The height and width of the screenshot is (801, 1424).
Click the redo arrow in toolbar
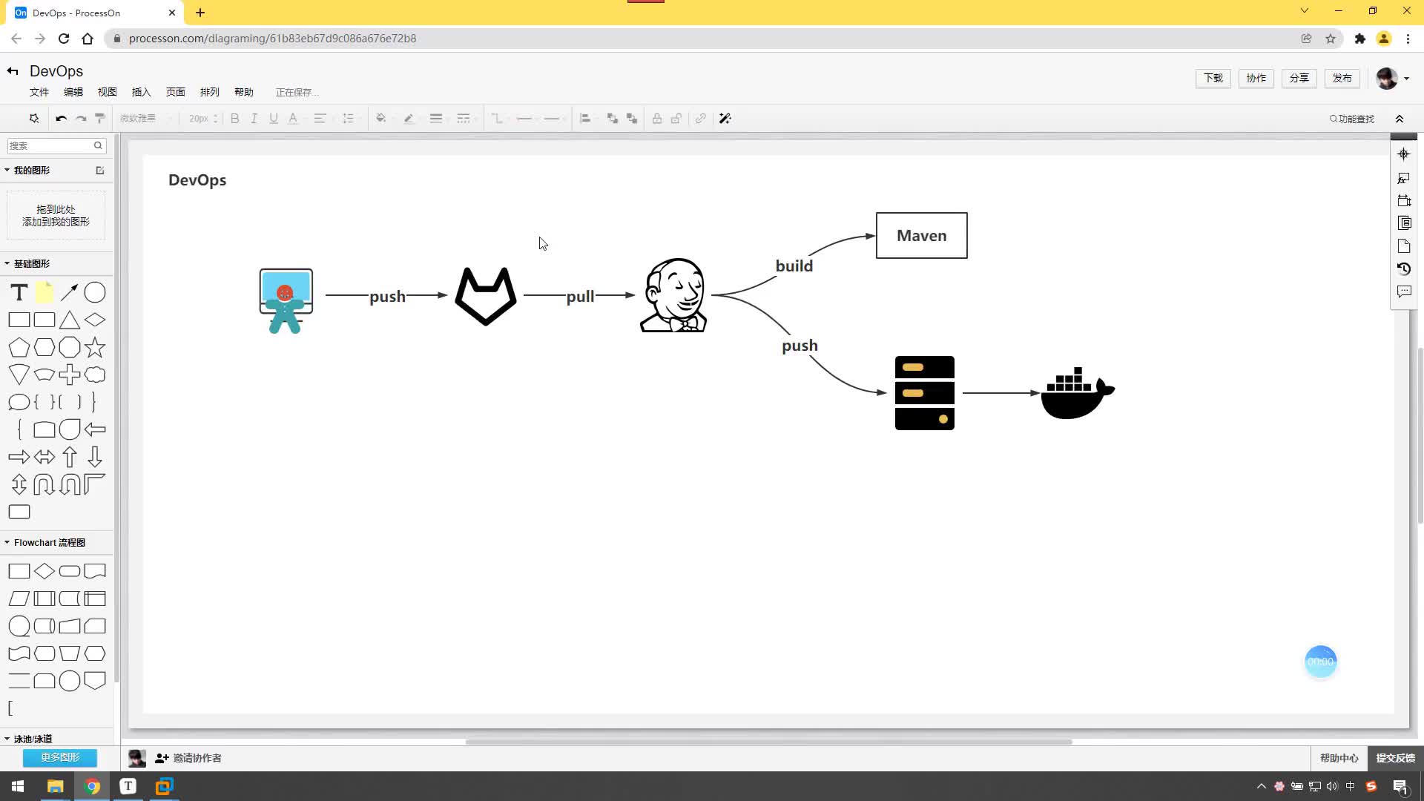click(x=81, y=119)
